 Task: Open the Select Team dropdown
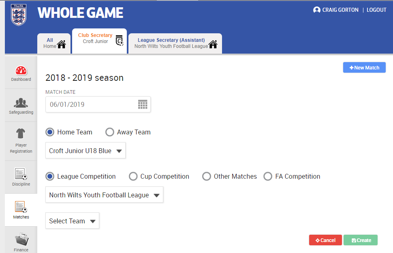click(x=72, y=221)
